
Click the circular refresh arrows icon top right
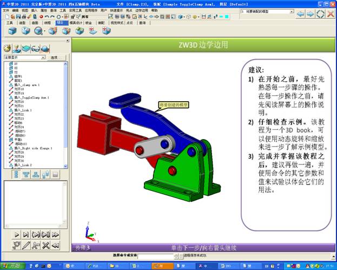(320, 14)
